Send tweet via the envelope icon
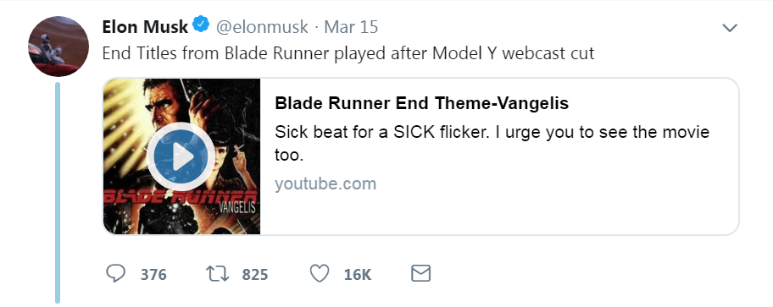Viewport: 773px width, 307px height. (420, 273)
